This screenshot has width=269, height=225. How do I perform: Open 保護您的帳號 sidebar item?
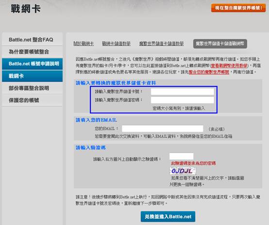click(32, 100)
